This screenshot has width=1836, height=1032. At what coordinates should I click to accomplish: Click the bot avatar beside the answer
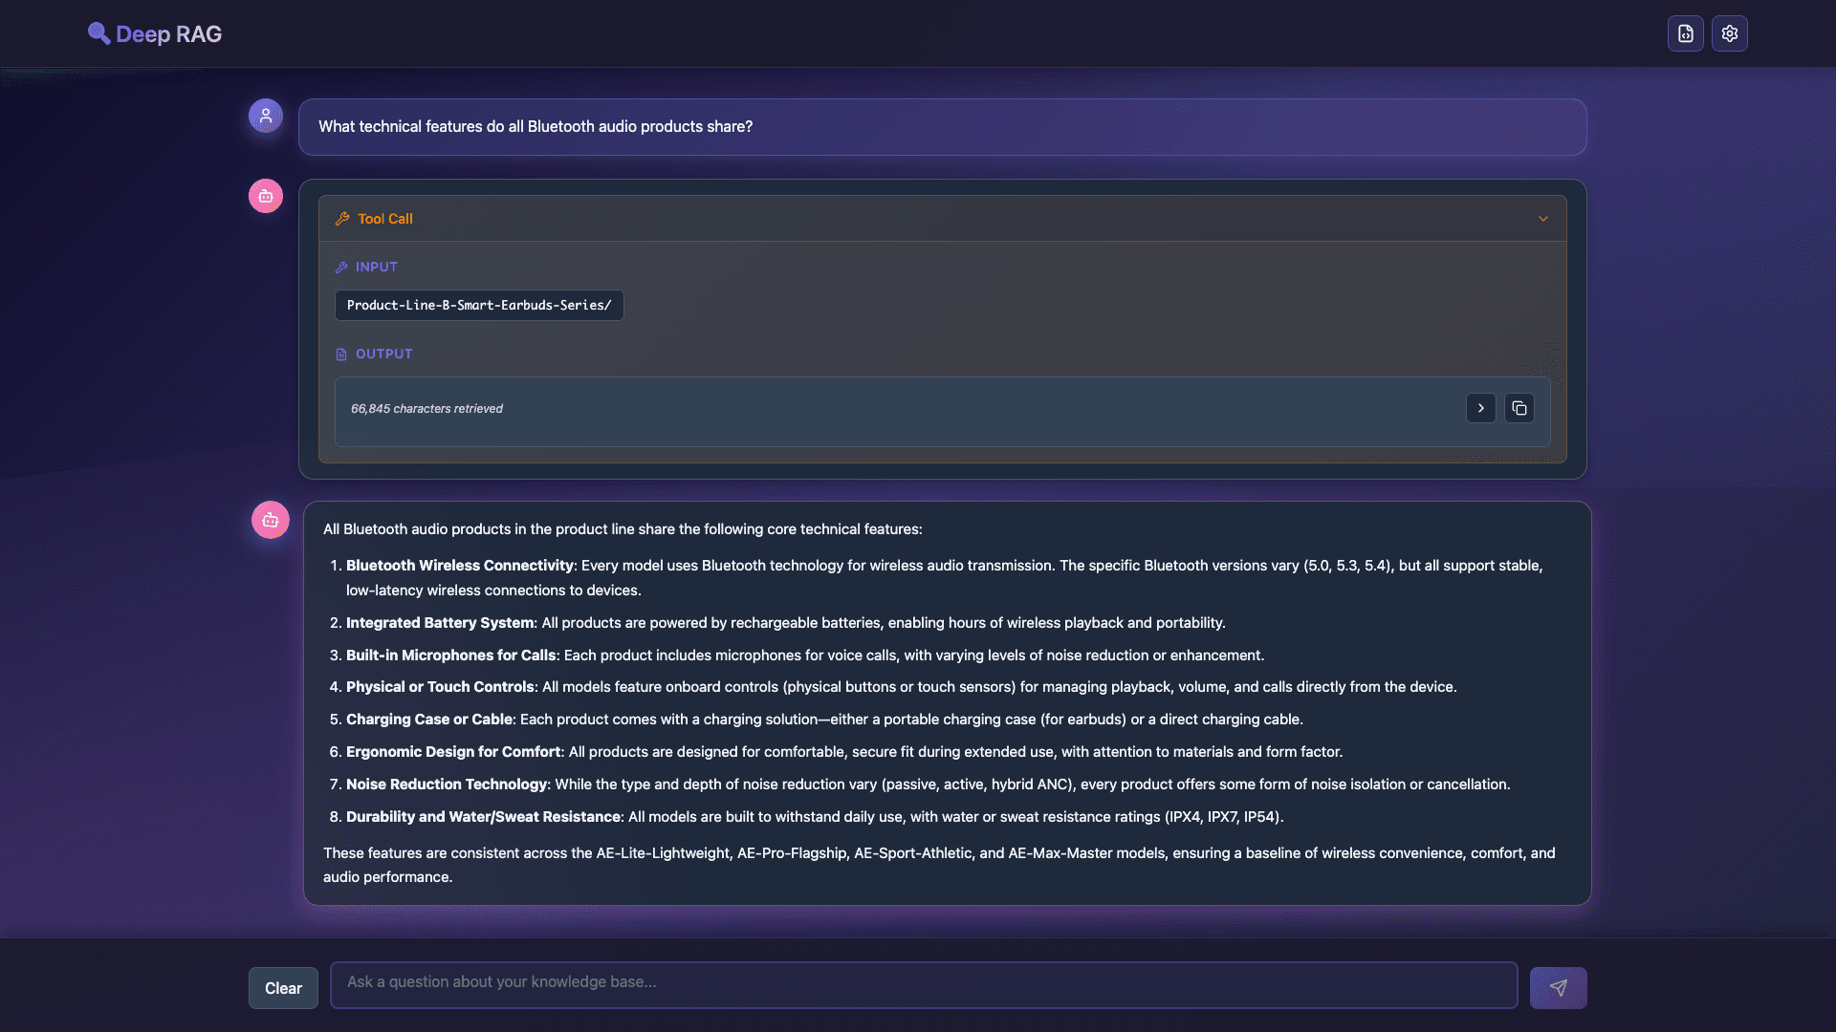tap(271, 520)
